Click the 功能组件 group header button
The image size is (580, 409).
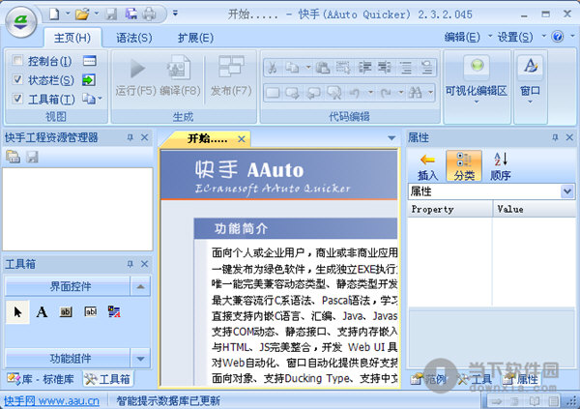tap(67, 359)
